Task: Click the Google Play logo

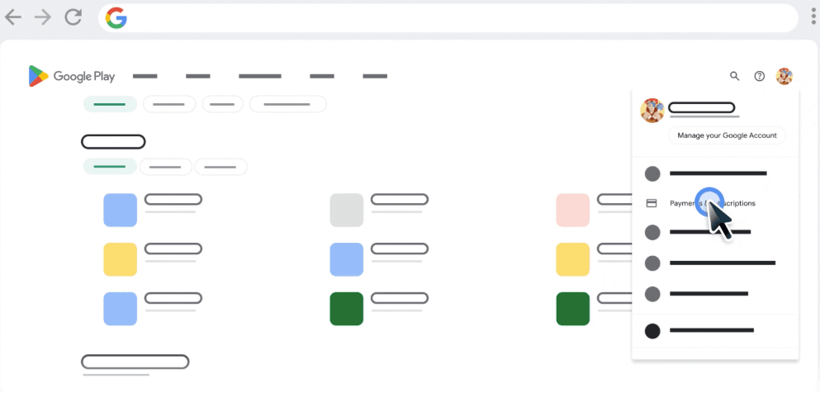Action: 72,76
